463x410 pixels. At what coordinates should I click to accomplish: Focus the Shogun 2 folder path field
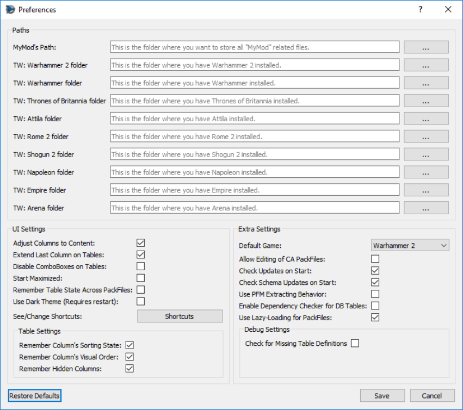pos(255,154)
